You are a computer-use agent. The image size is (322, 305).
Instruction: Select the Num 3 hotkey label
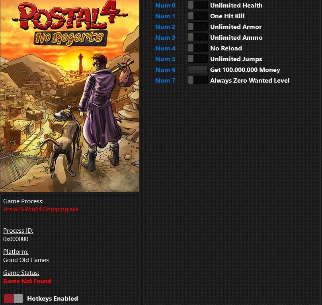point(165,37)
